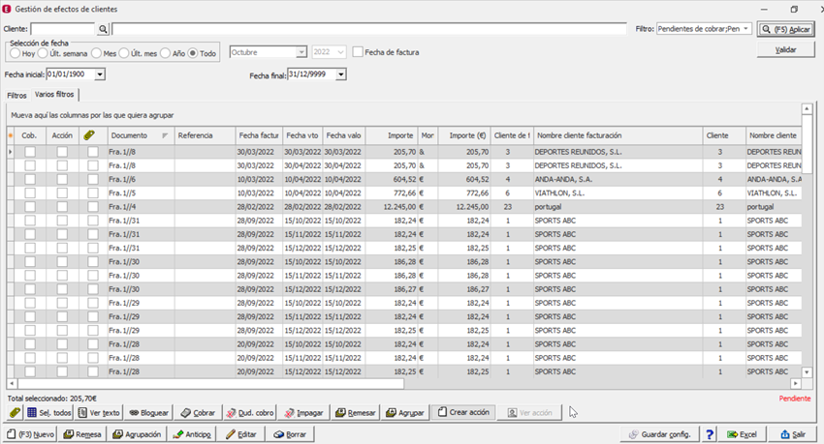Click the red Pendiente status label
The width and height of the screenshot is (824, 444).
pos(795,399)
